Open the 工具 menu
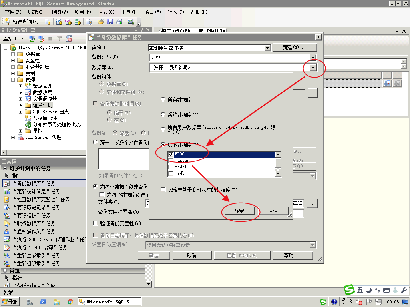Image resolution: width=410 pixels, height=307 pixels. pyautogui.click(x=129, y=12)
